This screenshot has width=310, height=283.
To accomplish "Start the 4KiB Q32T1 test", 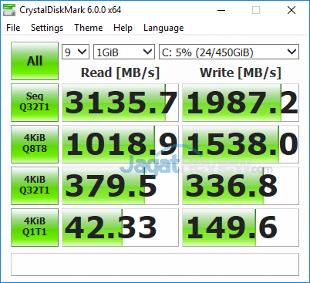I will (35, 186).
